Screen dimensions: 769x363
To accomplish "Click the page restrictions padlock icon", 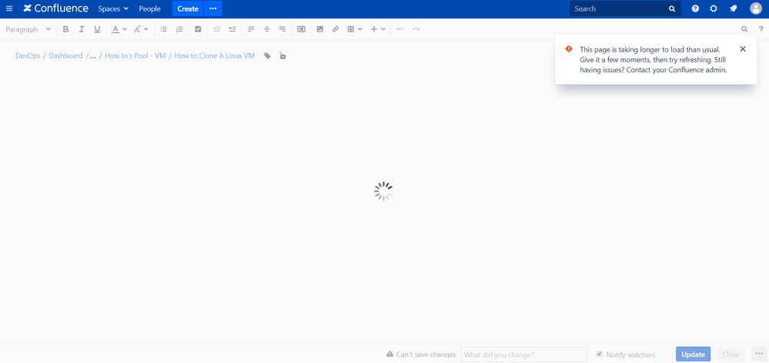I will click(283, 56).
